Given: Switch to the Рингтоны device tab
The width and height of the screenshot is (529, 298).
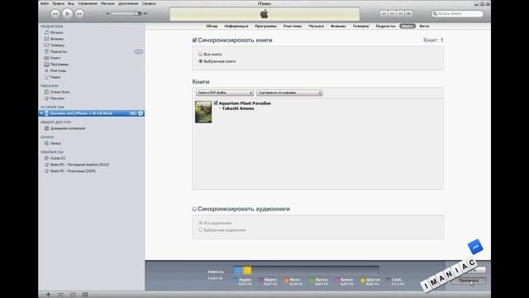Looking at the screenshot, I should pyautogui.click(x=293, y=26).
